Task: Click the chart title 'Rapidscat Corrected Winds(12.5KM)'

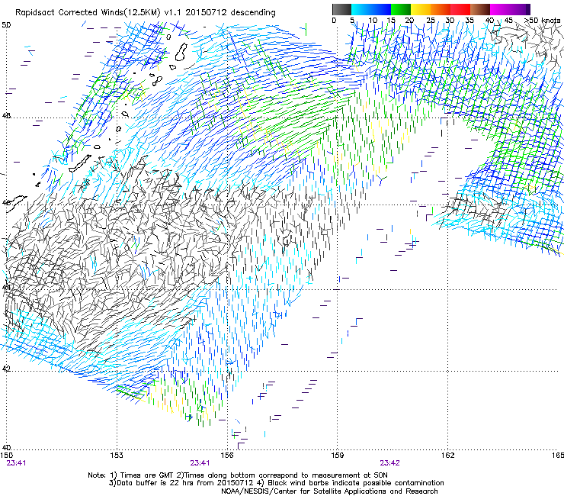Action: 88,13
